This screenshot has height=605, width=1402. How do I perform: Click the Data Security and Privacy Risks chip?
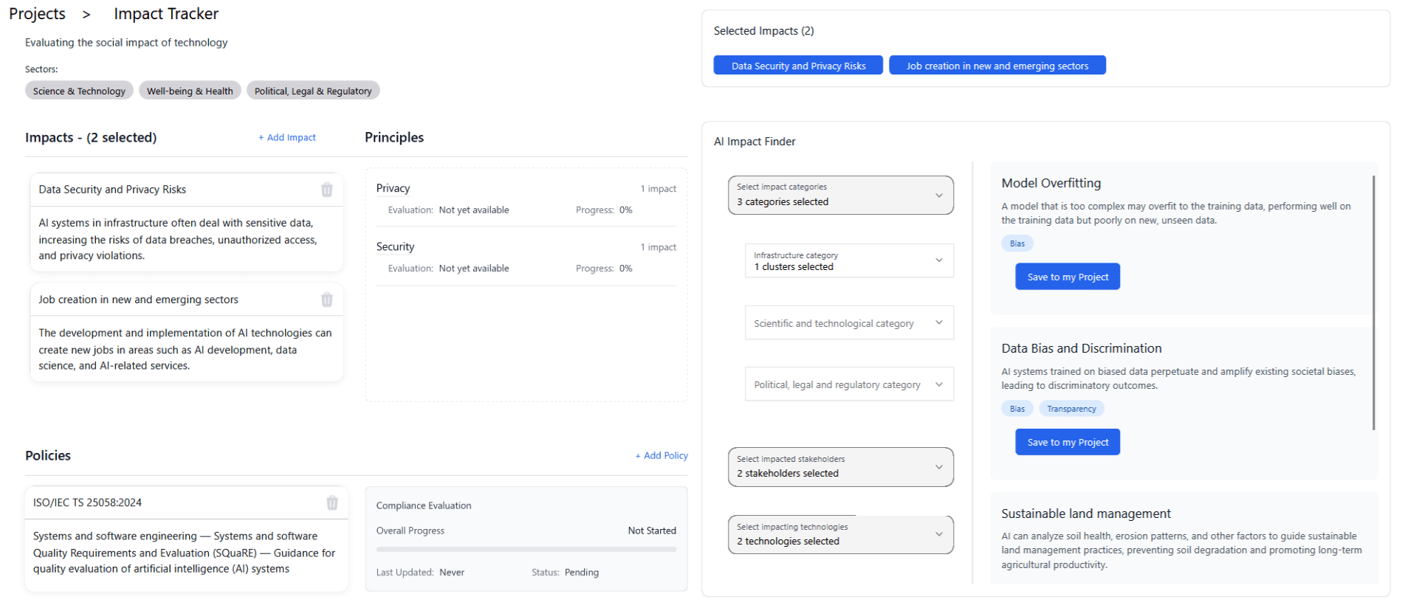pos(798,66)
